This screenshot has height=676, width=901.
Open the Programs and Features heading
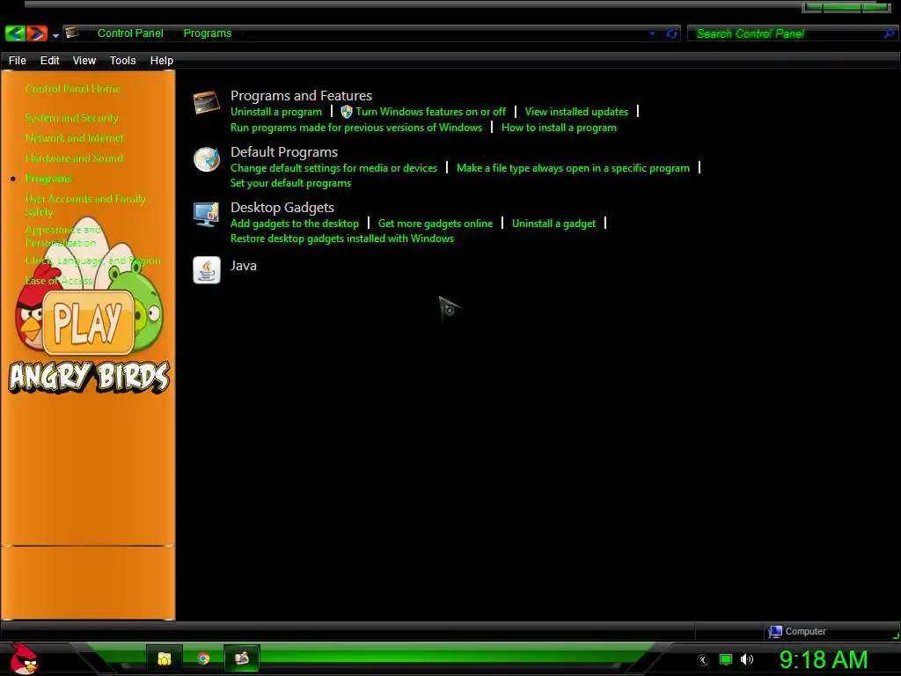(x=301, y=95)
